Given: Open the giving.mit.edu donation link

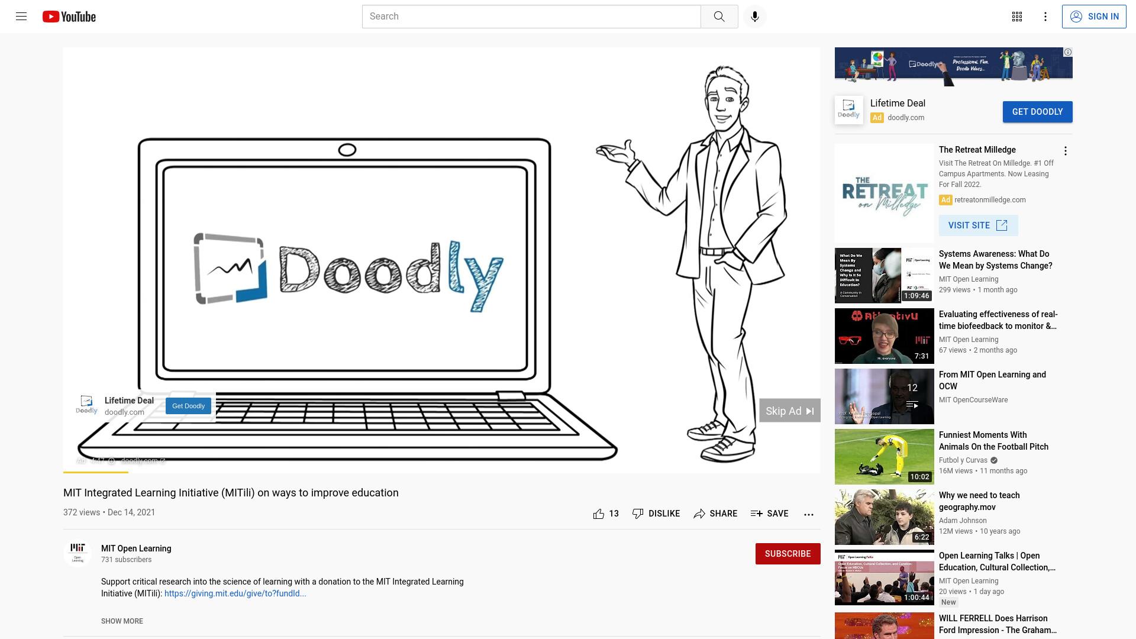Looking at the screenshot, I should pos(235,593).
